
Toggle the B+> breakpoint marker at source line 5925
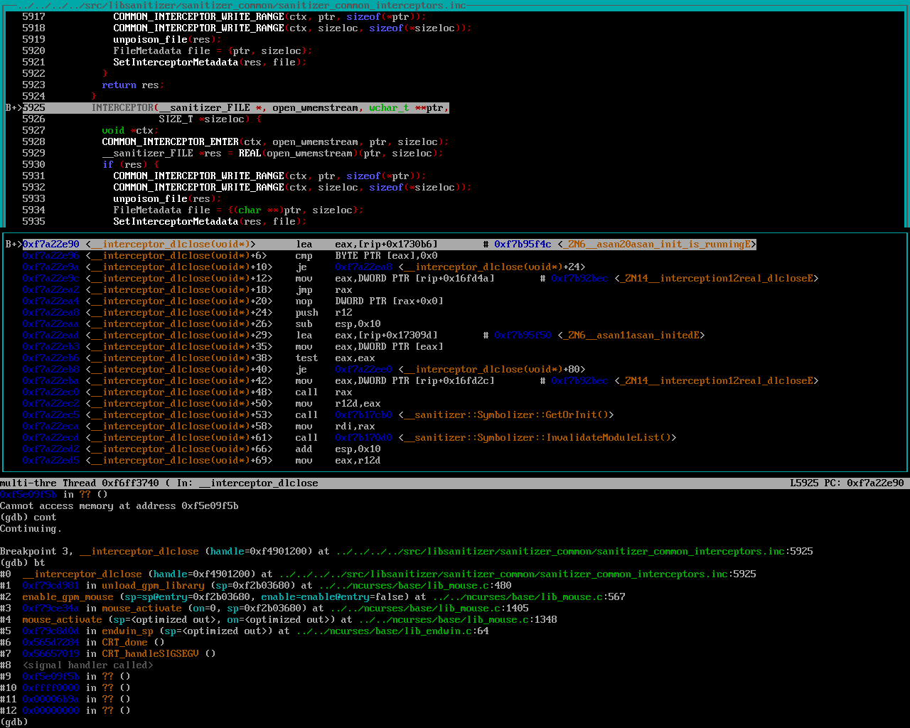tap(14, 108)
